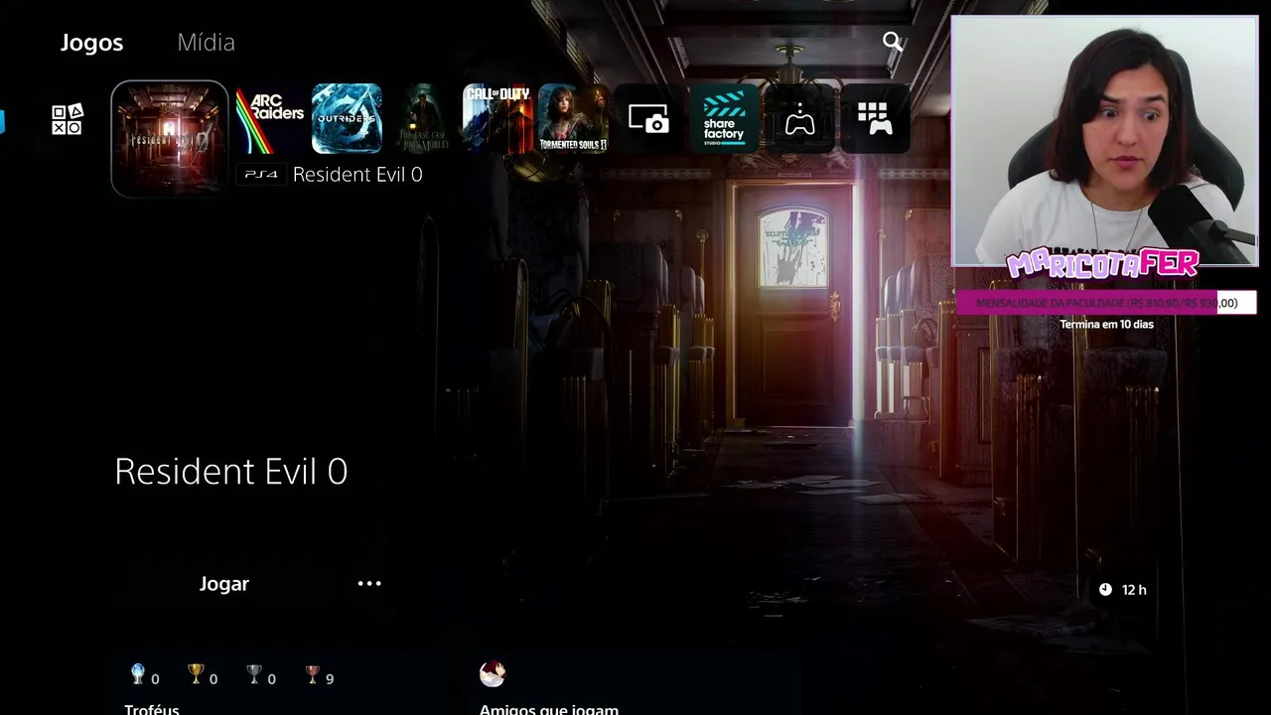The height and width of the screenshot is (715, 1271).
Task: Select the Jogos tab
Action: point(91,43)
